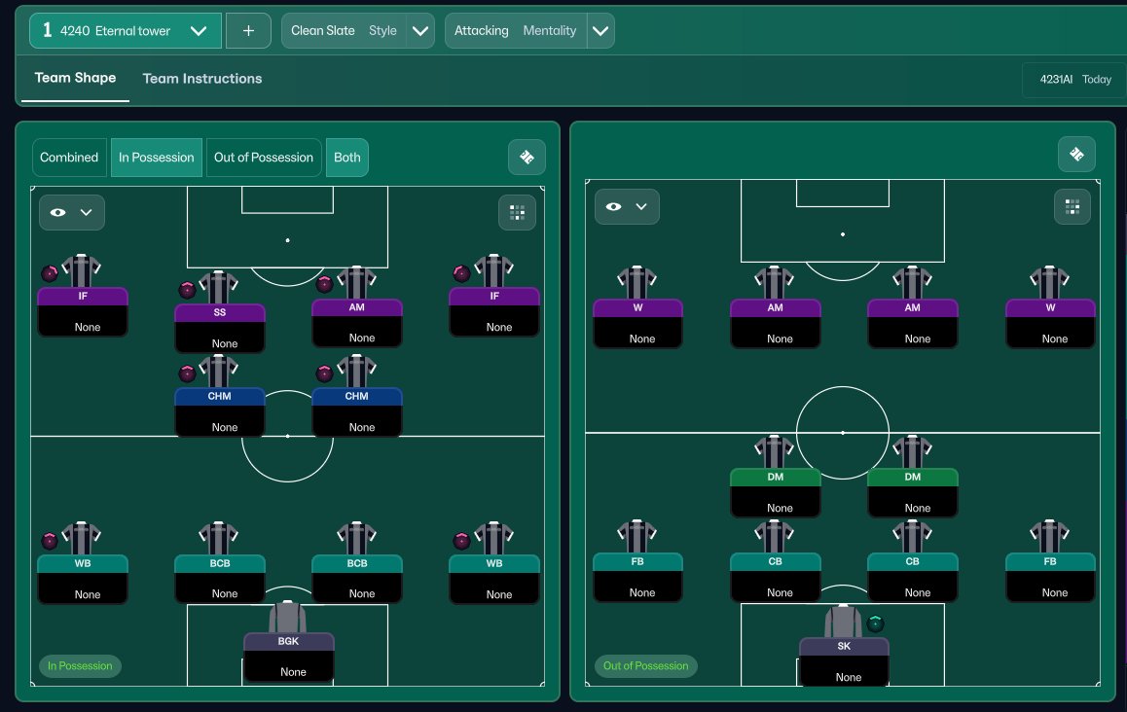Select the BGK goalkeeper shirt icon

pyautogui.click(x=287, y=617)
